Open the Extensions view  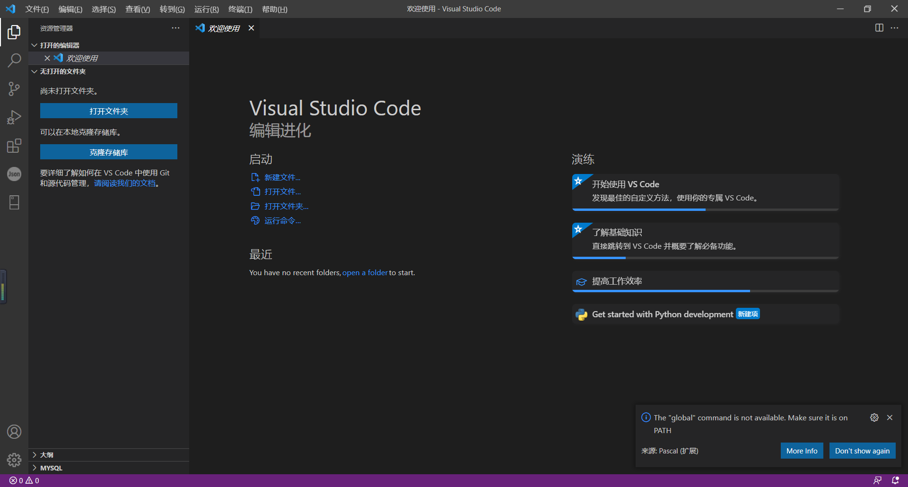point(14,146)
